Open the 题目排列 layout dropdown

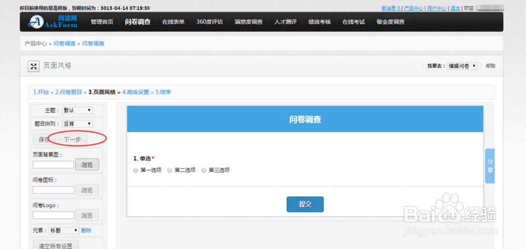[x=77, y=124]
